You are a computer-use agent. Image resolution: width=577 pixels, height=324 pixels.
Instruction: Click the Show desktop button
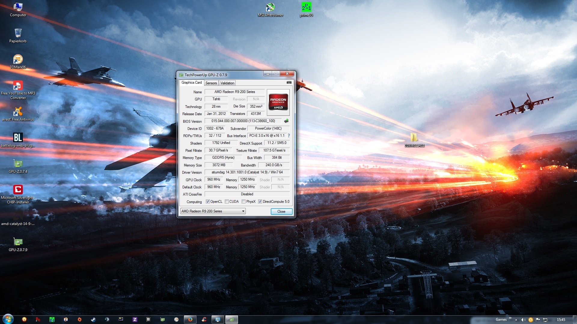coord(575,320)
